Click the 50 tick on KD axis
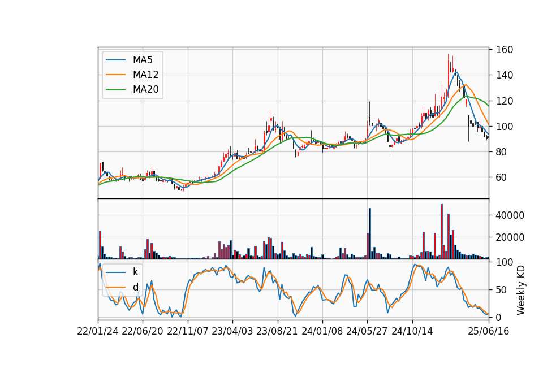 501,290
